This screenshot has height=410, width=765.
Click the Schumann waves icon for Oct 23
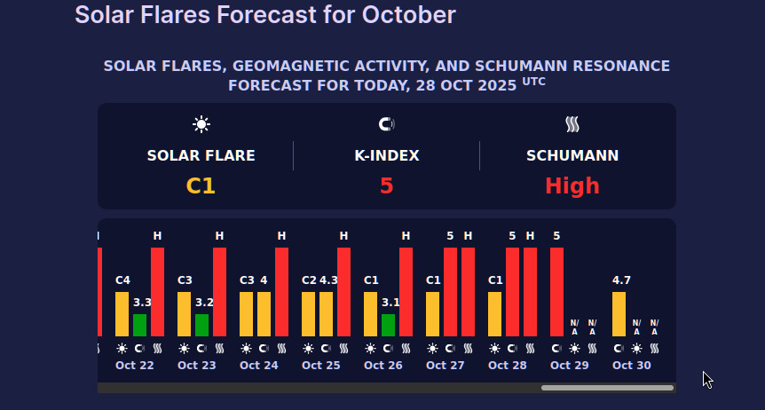(x=219, y=349)
